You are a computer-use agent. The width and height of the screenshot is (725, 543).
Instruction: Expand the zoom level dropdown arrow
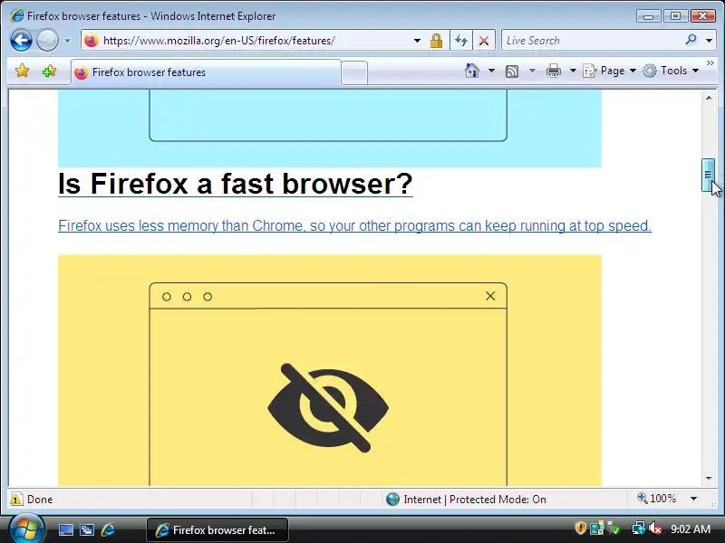click(693, 499)
